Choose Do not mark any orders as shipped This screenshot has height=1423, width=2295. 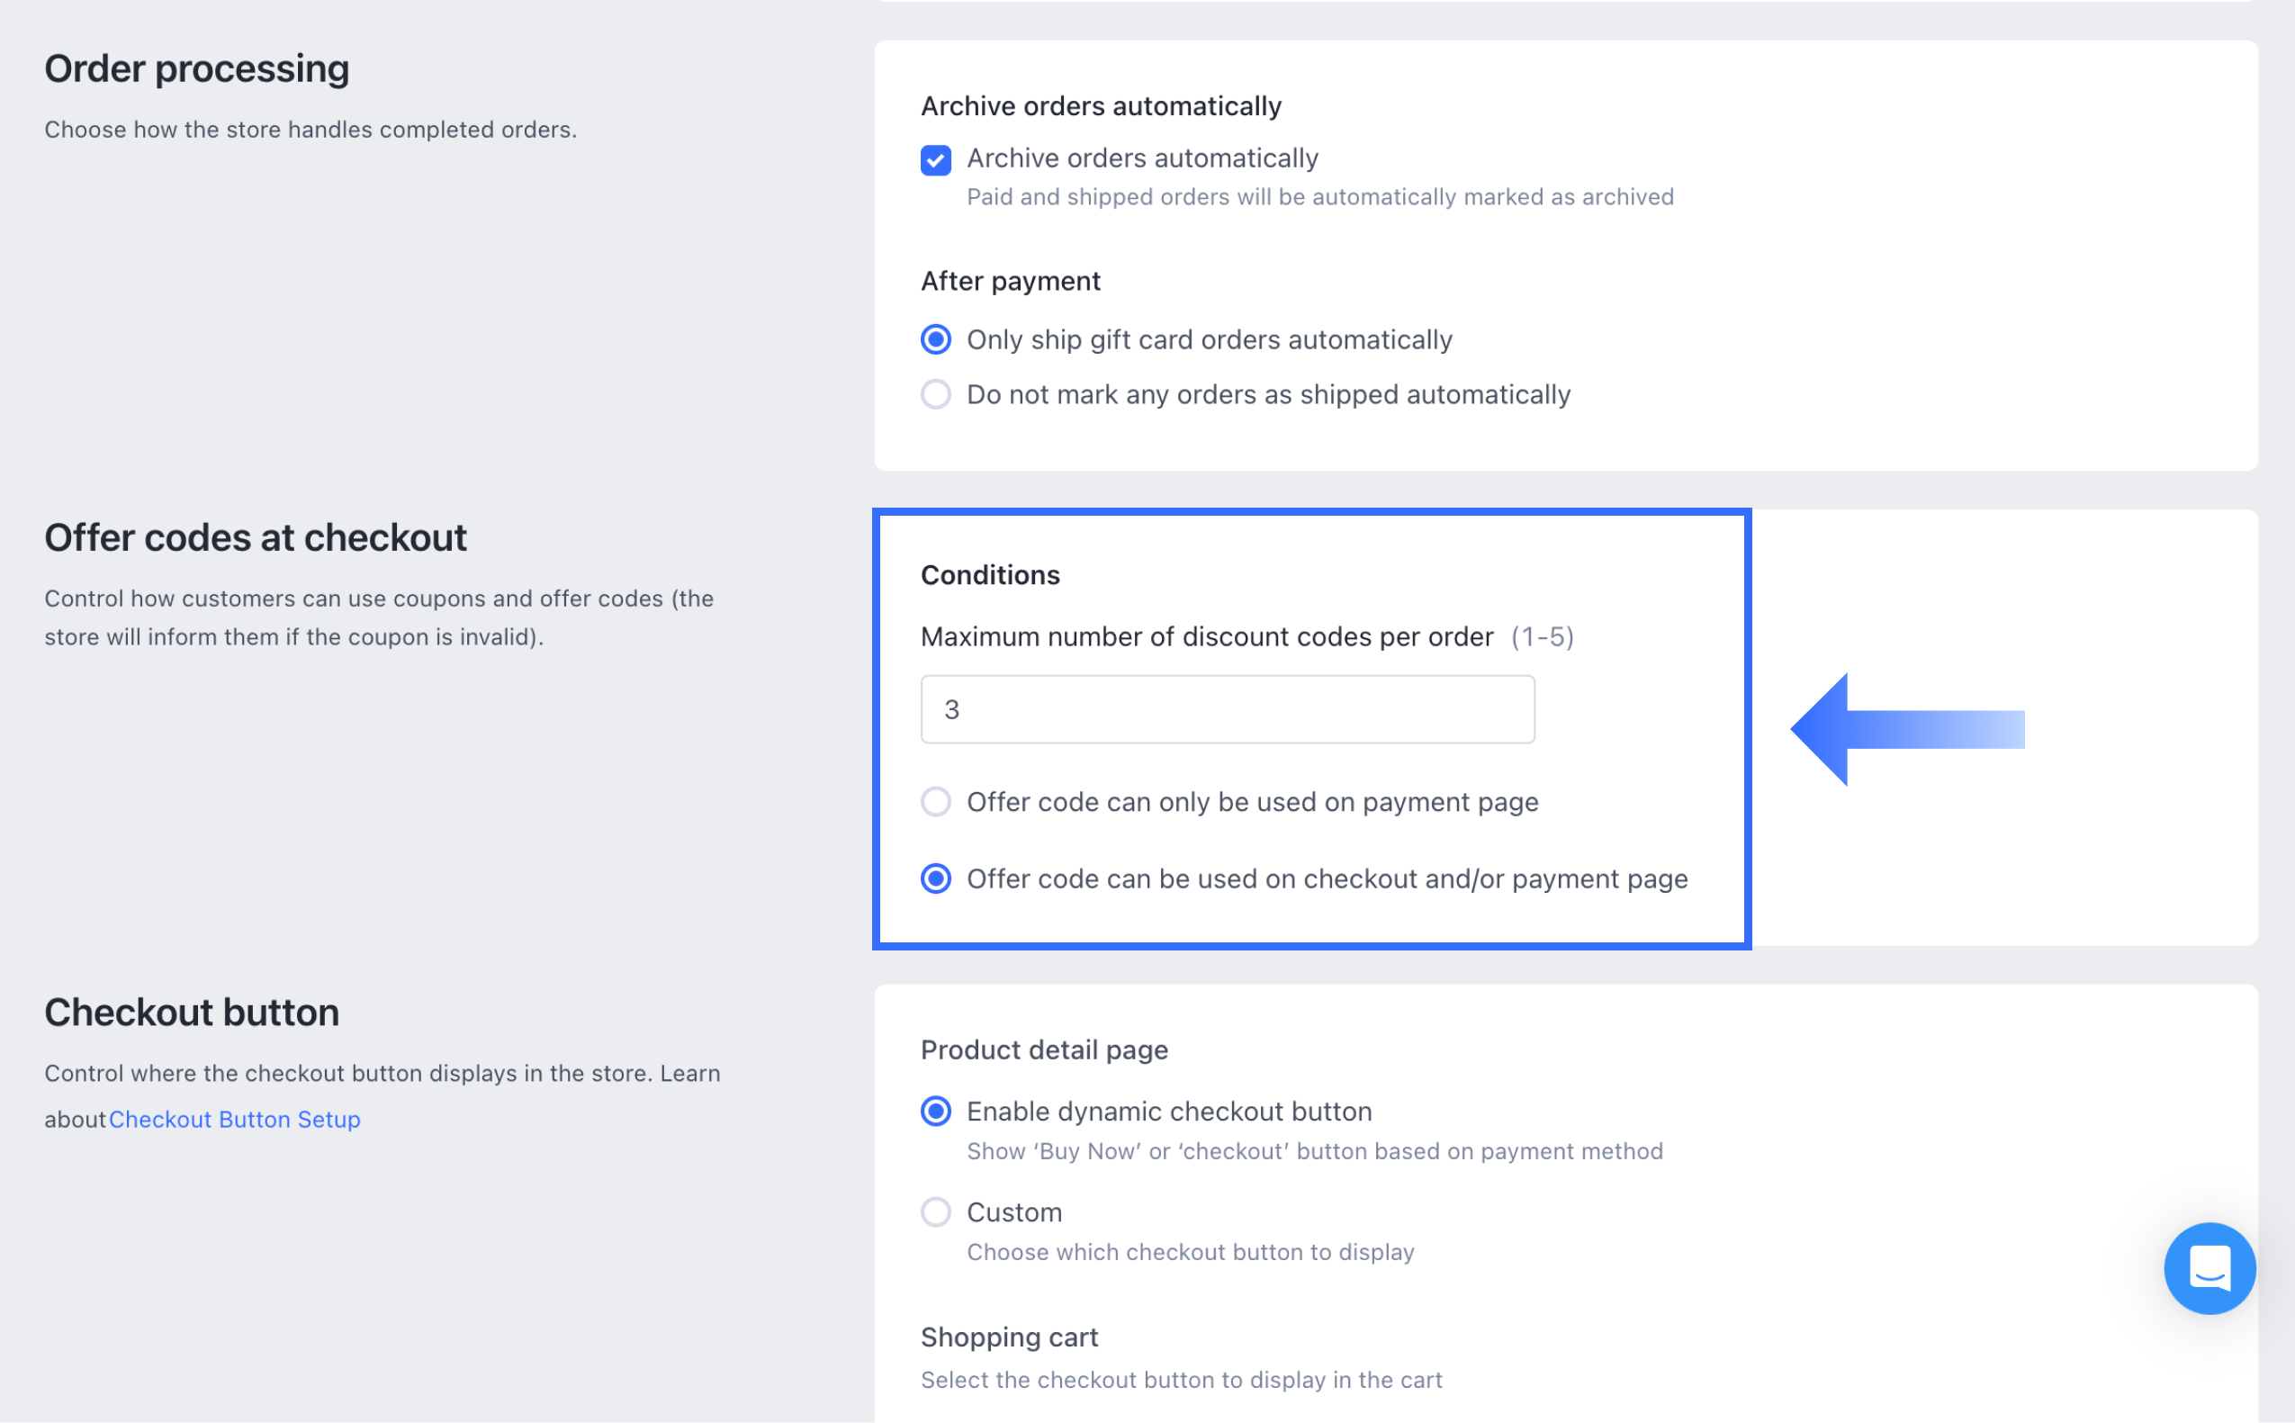click(935, 394)
